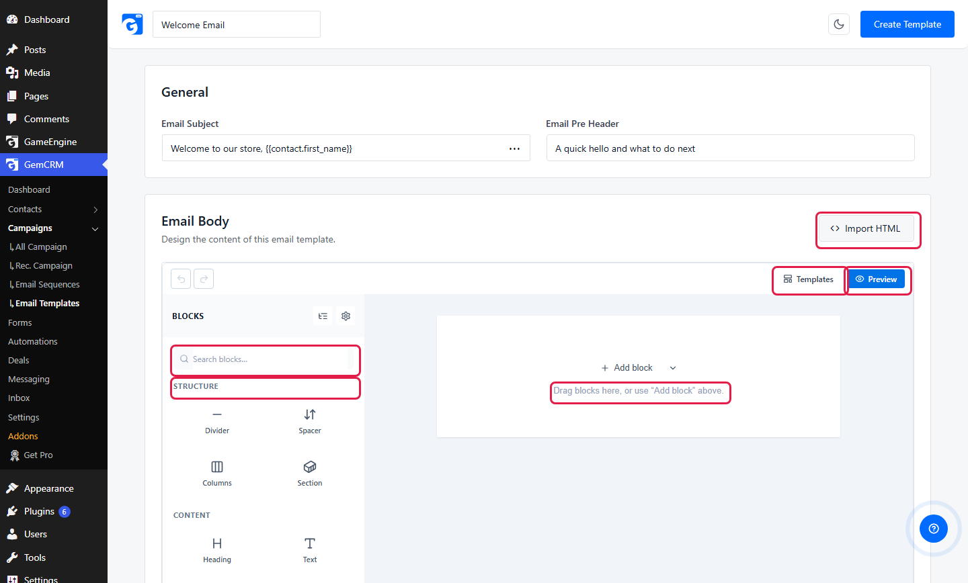
Task: Open Inbox in the GemCRM menu
Action: [19, 398]
